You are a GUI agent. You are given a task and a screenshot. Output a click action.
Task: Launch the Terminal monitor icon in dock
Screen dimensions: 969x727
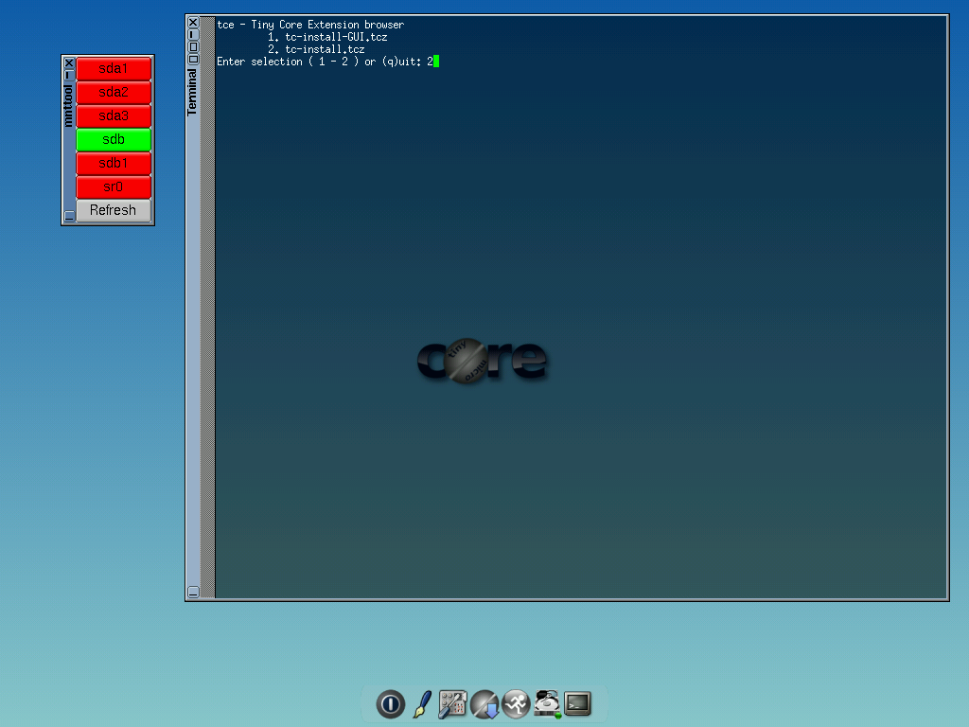point(578,703)
